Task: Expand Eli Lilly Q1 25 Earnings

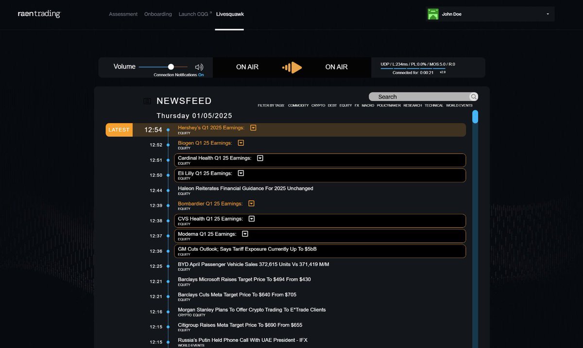Action: coord(240,173)
